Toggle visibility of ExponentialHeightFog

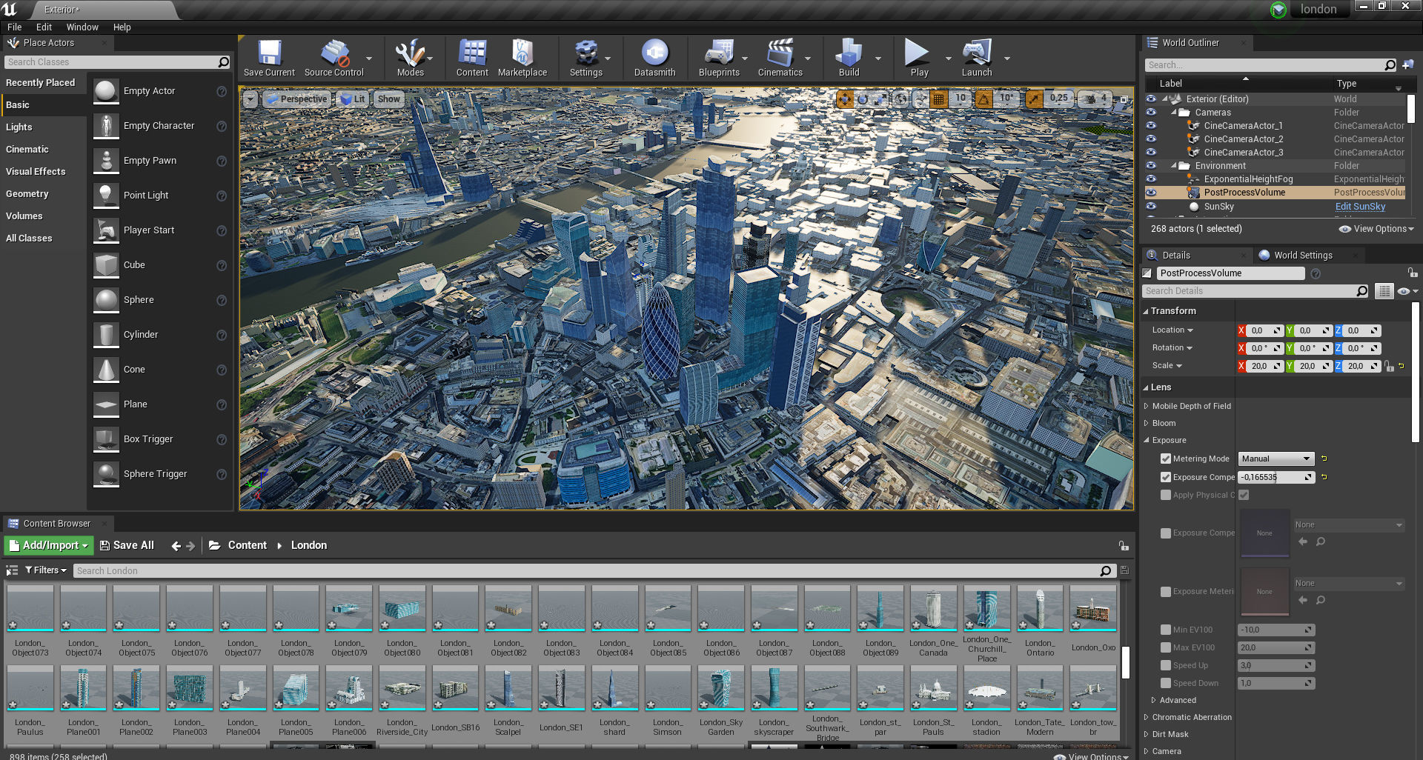pyautogui.click(x=1151, y=179)
